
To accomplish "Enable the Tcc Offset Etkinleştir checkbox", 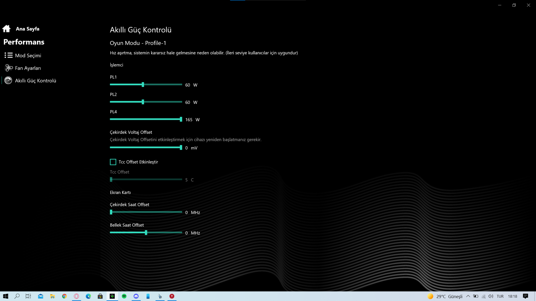I will [x=113, y=162].
